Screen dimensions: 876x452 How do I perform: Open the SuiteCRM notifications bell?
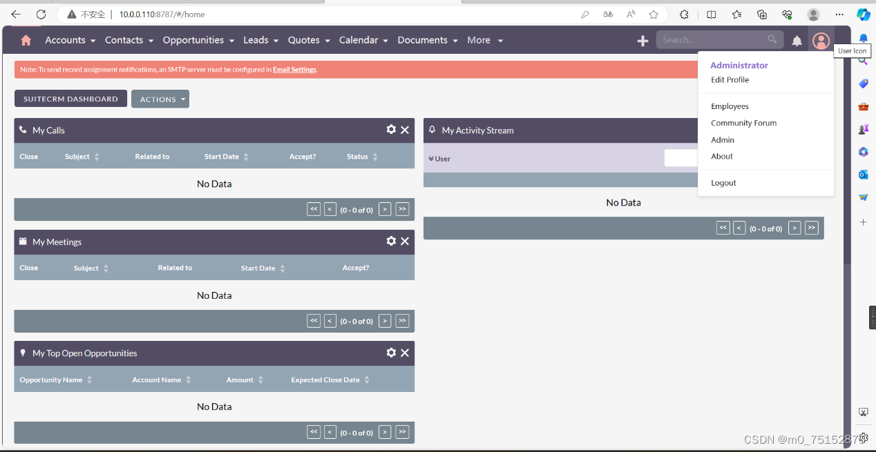[x=797, y=40]
